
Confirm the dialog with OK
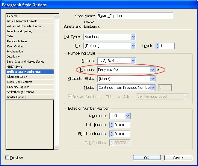point(147,158)
